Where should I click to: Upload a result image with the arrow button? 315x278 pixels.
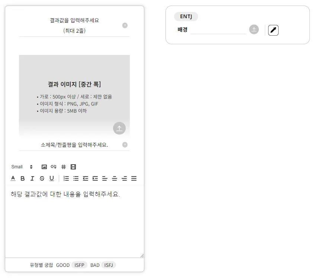pos(119,128)
